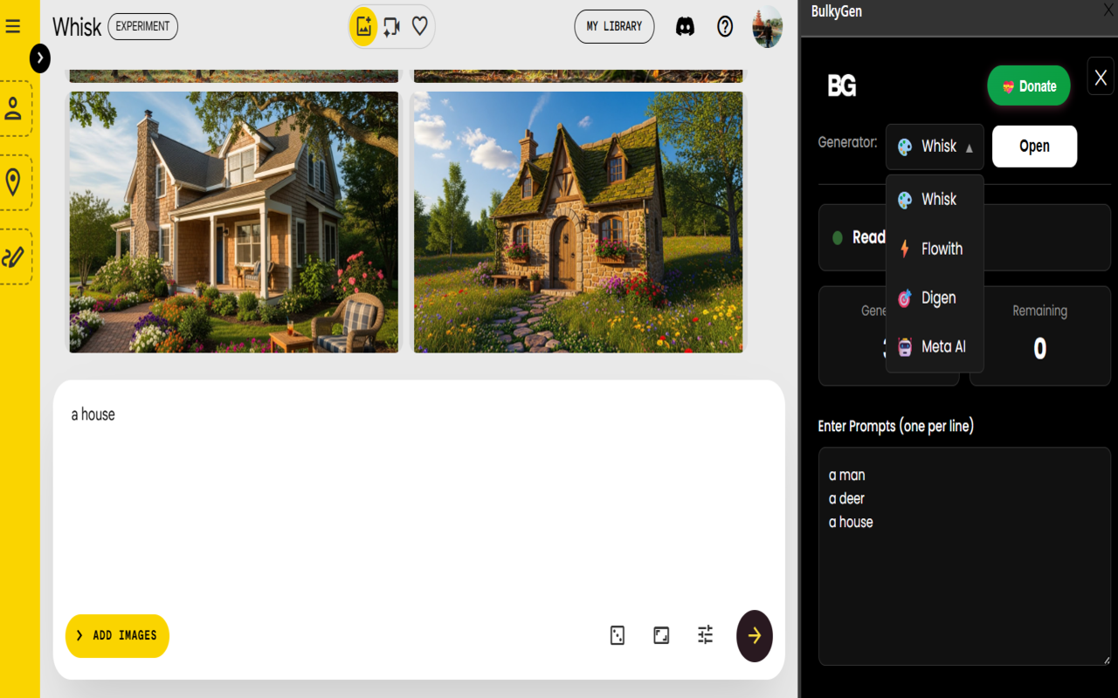Click the 'a man' prompt line
1118x698 pixels.
click(847, 476)
